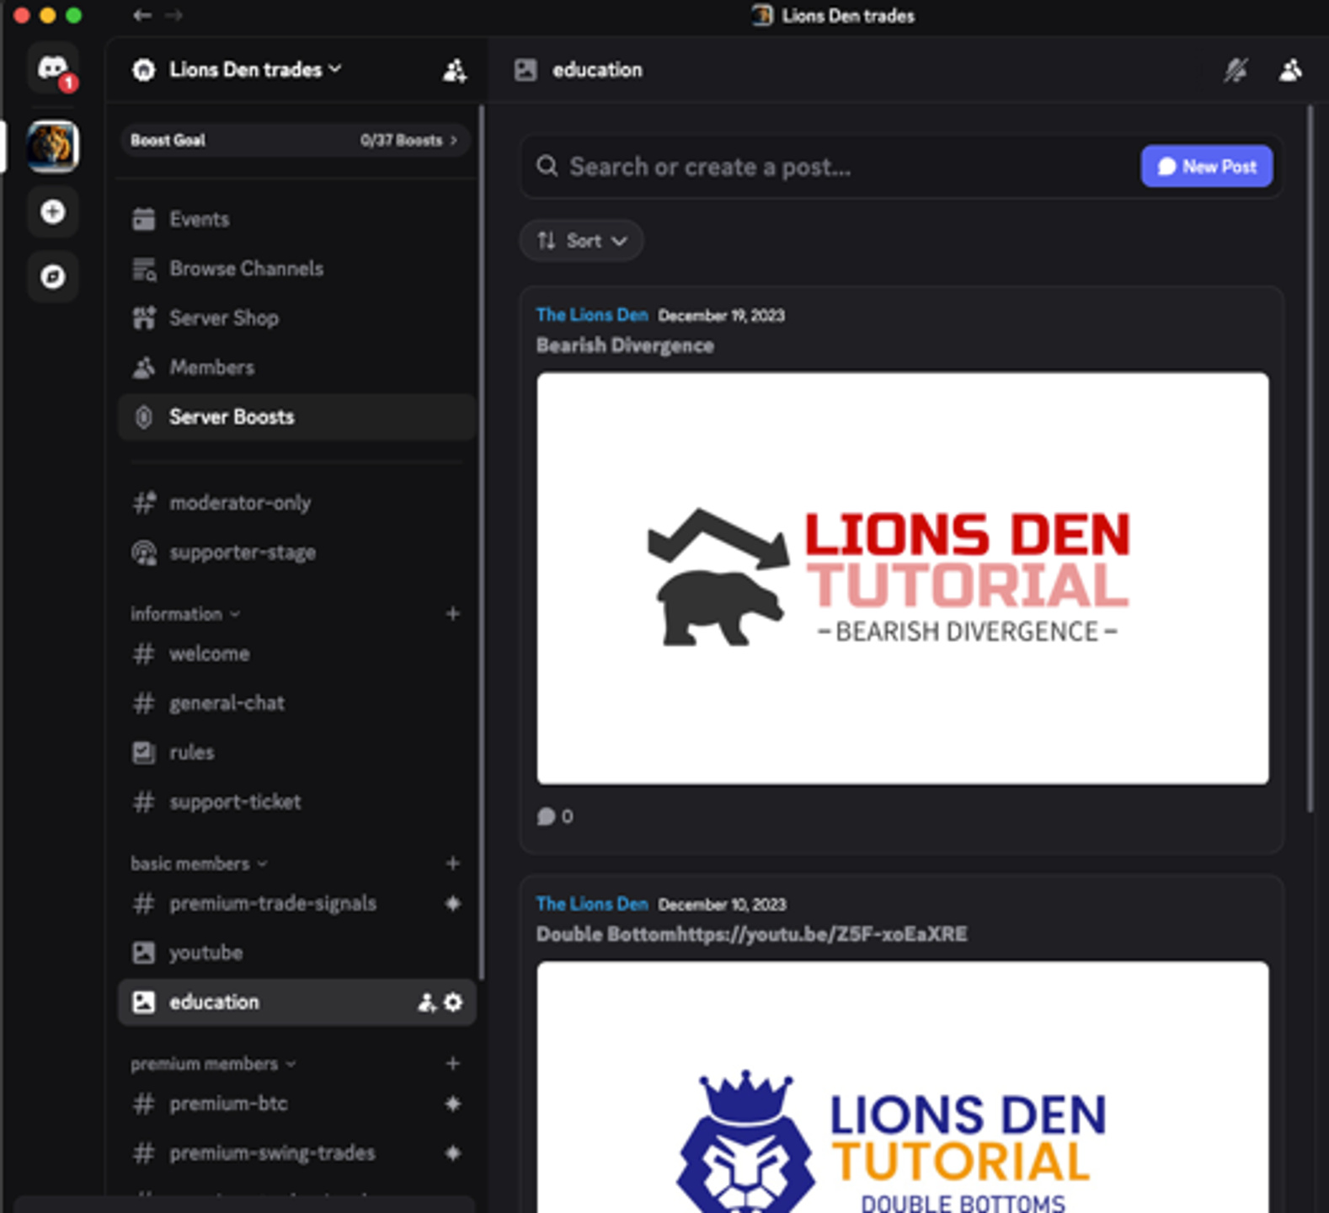Click invite people icon beside server name
The height and width of the screenshot is (1213, 1329).
tap(455, 71)
